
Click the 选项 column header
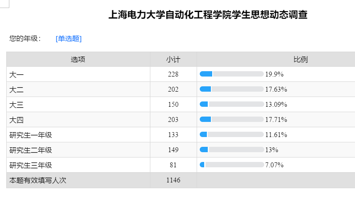78,60
